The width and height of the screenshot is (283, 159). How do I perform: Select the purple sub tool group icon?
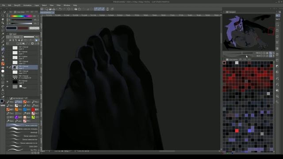pyautogui.click(x=16, y=117)
